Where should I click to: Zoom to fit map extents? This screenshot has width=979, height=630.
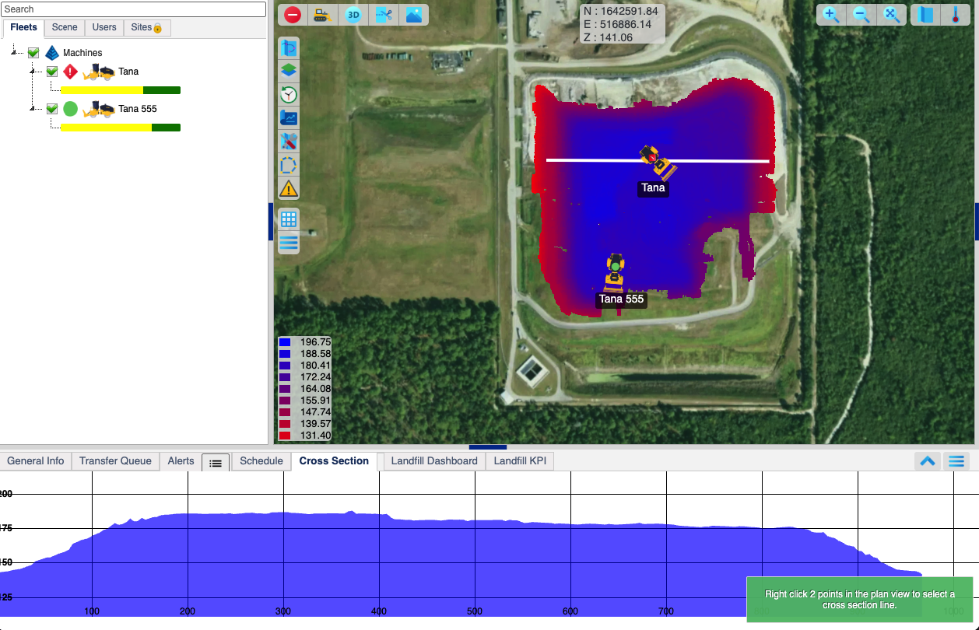(x=892, y=15)
